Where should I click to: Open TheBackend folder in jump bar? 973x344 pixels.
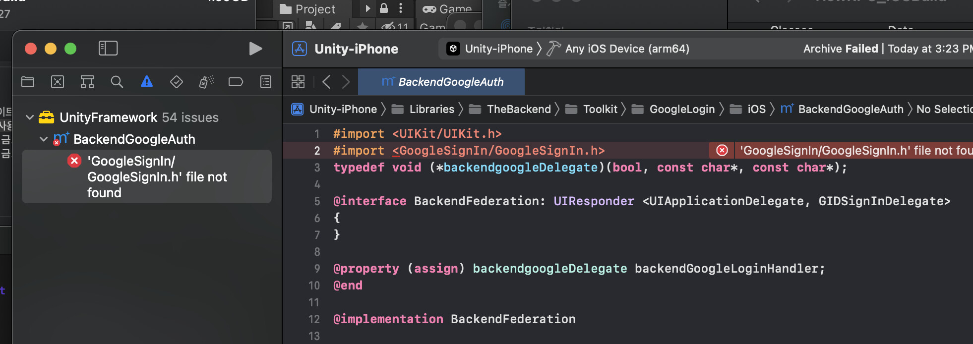pyautogui.click(x=510, y=109)
